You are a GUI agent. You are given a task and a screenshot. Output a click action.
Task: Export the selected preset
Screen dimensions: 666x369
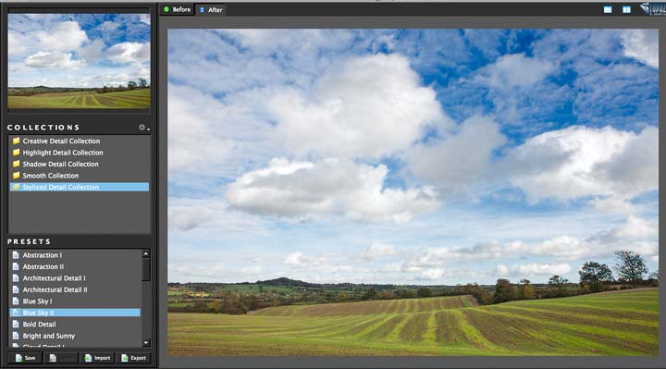(134, 358)
